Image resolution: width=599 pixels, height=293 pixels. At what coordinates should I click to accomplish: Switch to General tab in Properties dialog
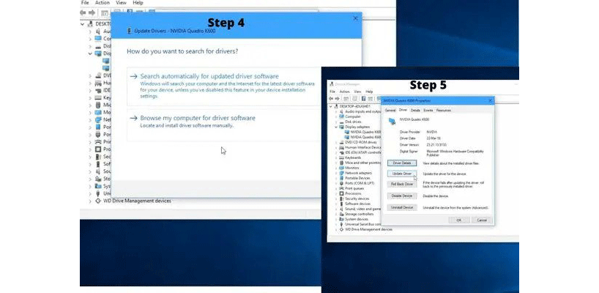[x=390, y=110]
